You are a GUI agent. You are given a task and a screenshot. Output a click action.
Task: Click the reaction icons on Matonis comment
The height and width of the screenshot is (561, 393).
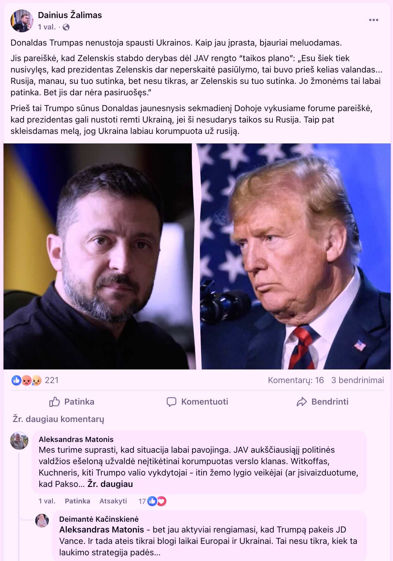click(157, 501)
